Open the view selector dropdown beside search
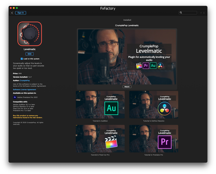The height and width of the screenshot is (174, 216). click(x=202, y=13)
